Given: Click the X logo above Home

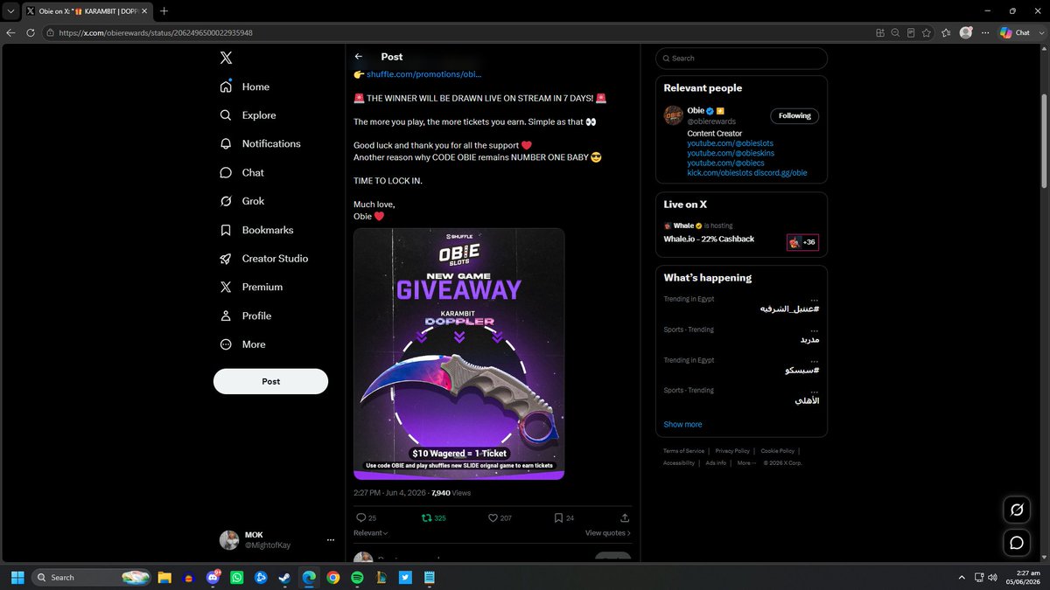Looking at the screenshot, I should (226, 58).
